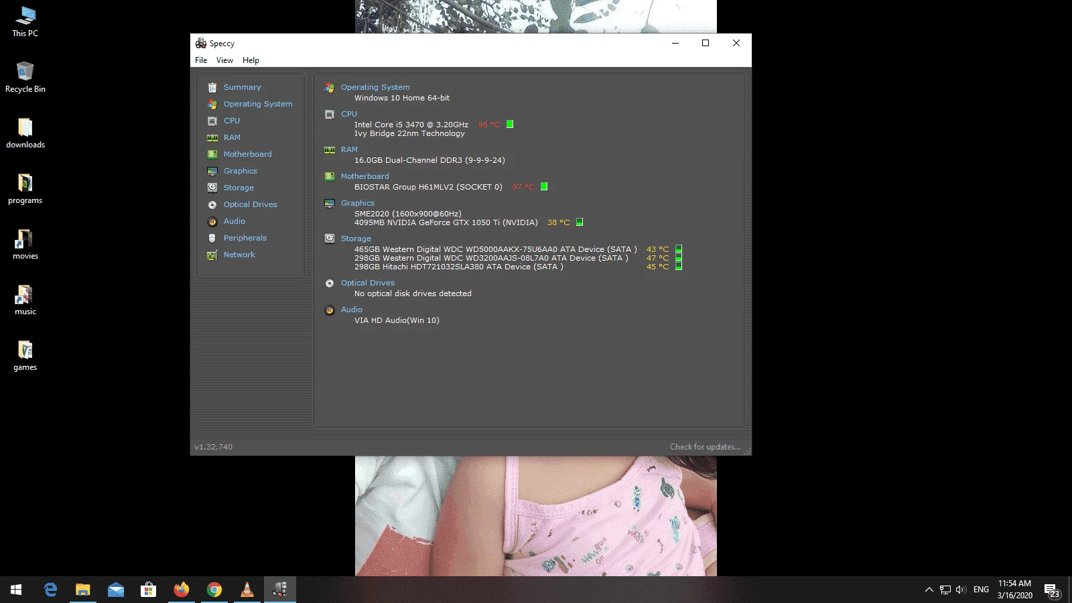This screenshot has width=1072, height=603.
Task: Click the Network sidebar icon
Action: [212, 255]
